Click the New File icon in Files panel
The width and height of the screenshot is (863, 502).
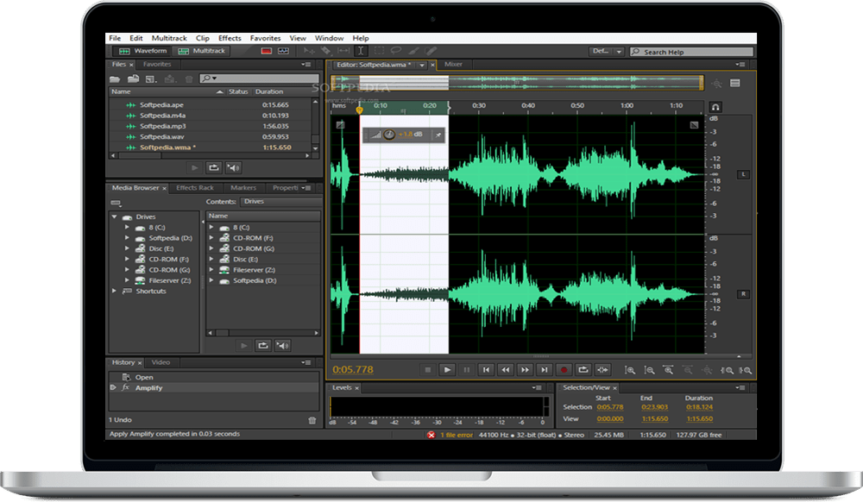coord(151,79)
